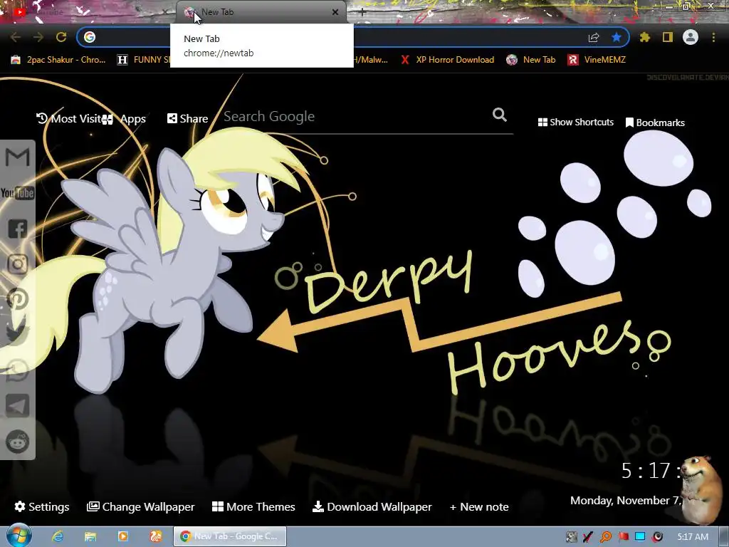Open Telegram from the left sidebar

(x=17, y=405)
